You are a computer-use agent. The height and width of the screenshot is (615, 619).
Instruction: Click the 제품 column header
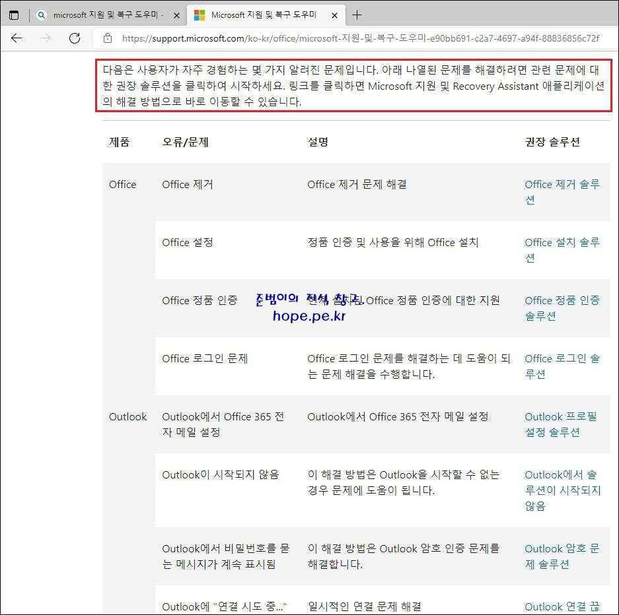pyautogui.click(x=119, y=142)
